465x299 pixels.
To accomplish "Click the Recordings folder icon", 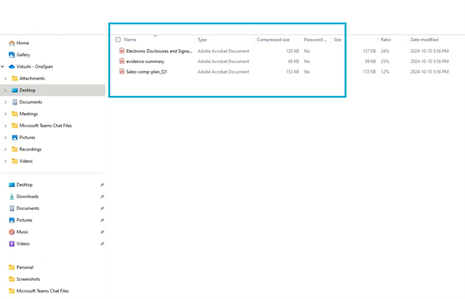I will click(14, 149).
